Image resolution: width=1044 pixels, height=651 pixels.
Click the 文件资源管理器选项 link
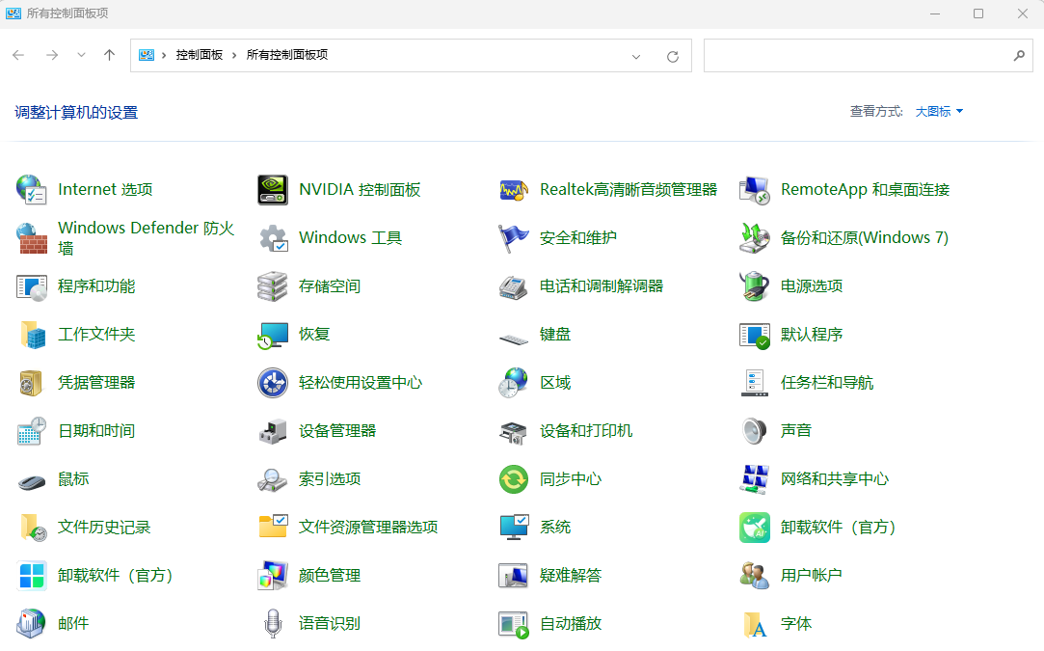[368, 527]
